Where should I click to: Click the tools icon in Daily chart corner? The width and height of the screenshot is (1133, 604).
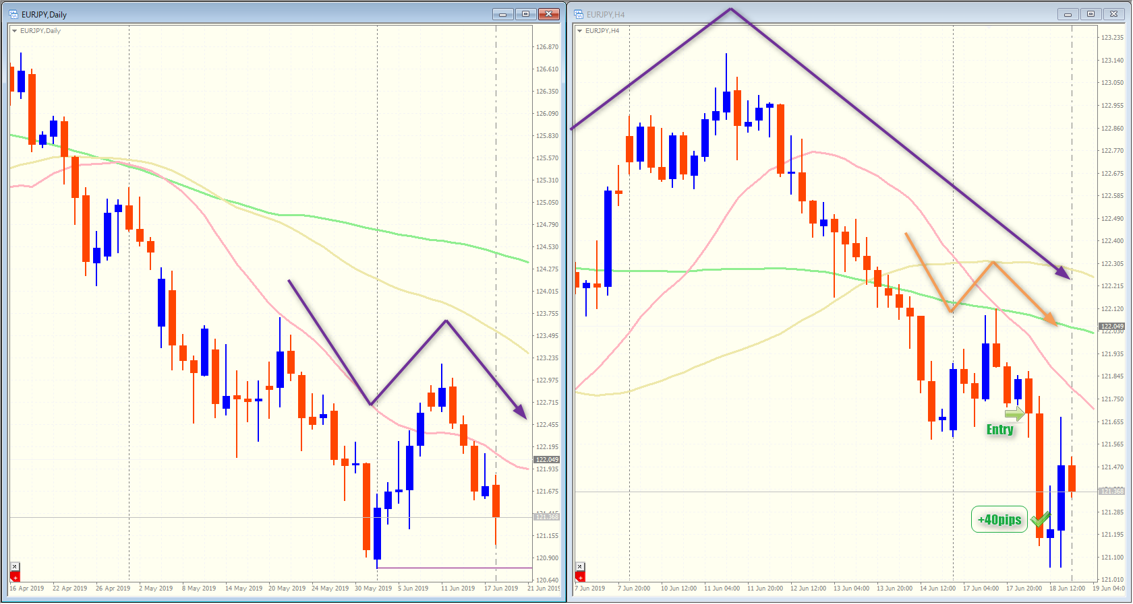pos(15,567)
